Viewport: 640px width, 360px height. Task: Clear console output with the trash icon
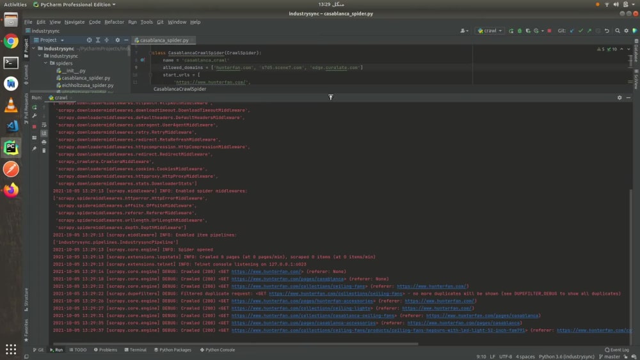(44, 150)
